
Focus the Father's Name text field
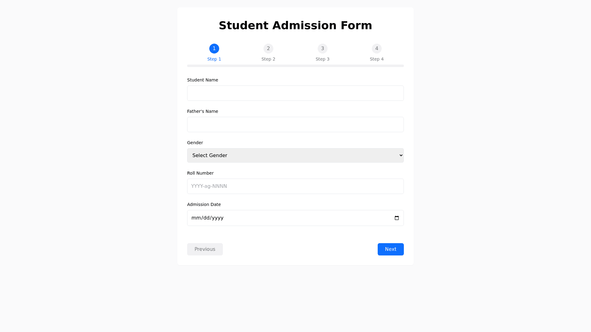coord(295,124)
